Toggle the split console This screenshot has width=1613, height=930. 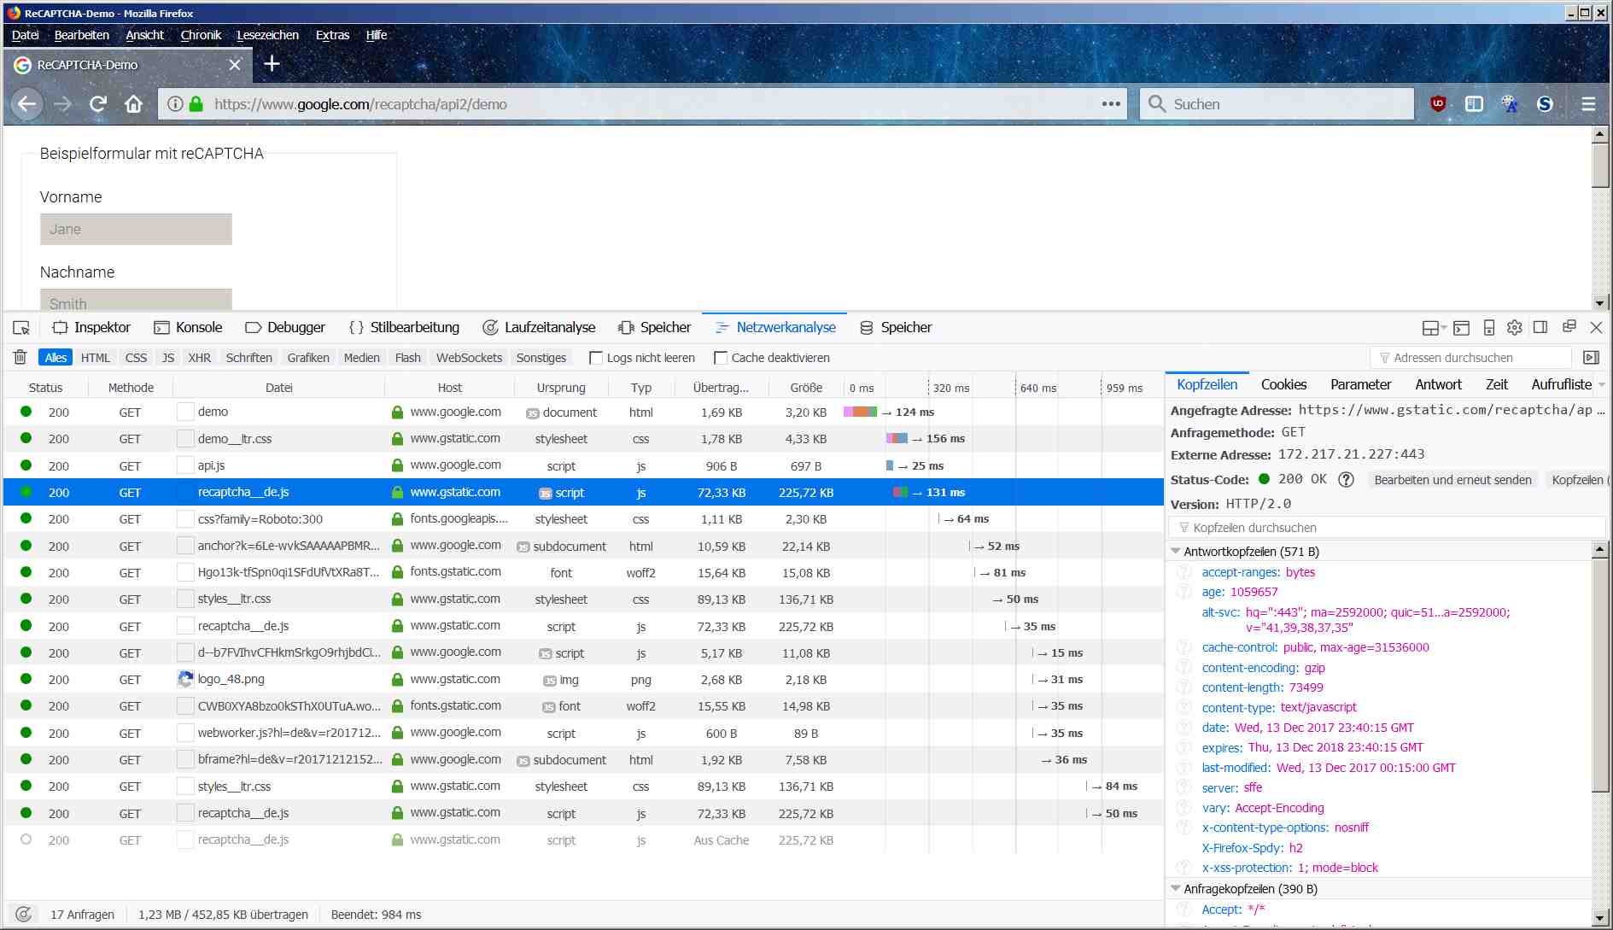pos(1461,328)
